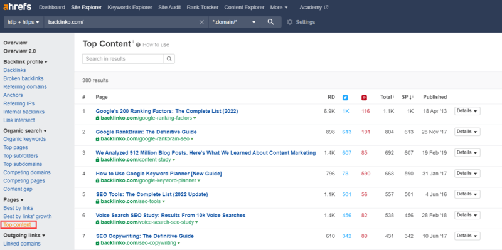The width and height of the screenshot is (502, 250).
Task: Click the Academy external link icon
Action: click(x=326, y=8)
